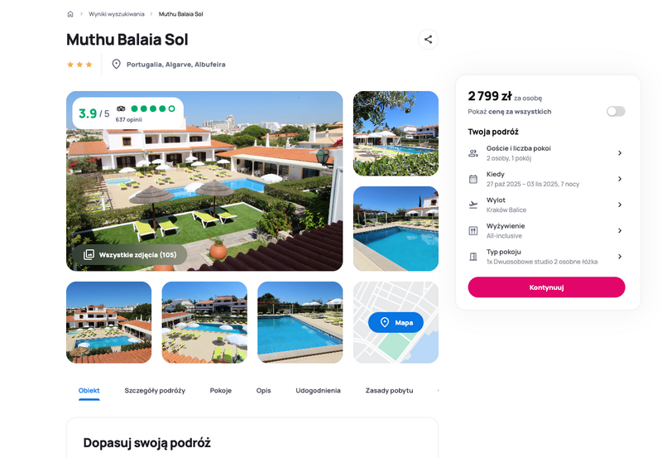
Task: Switch to the Pokoje tab
Action: click(221, 390)
